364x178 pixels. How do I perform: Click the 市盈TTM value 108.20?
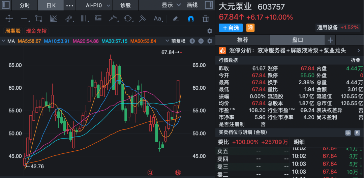(x=257, y=110)
